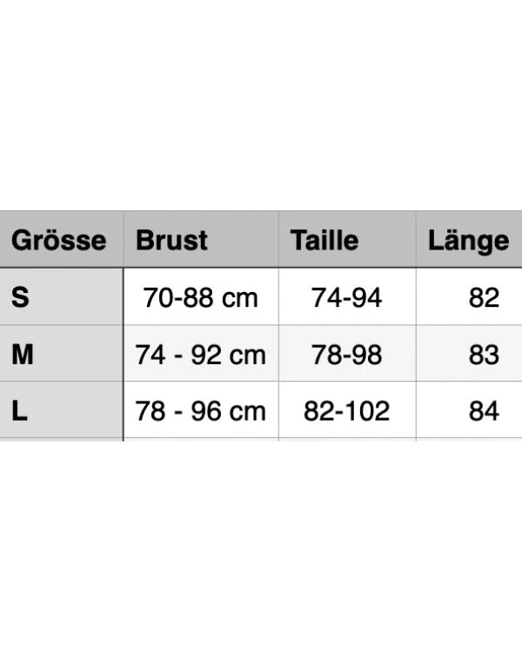Viewport: 522px width, 652px height.
Task: Click the Länge value 83
Action: (x=484, y=355)
